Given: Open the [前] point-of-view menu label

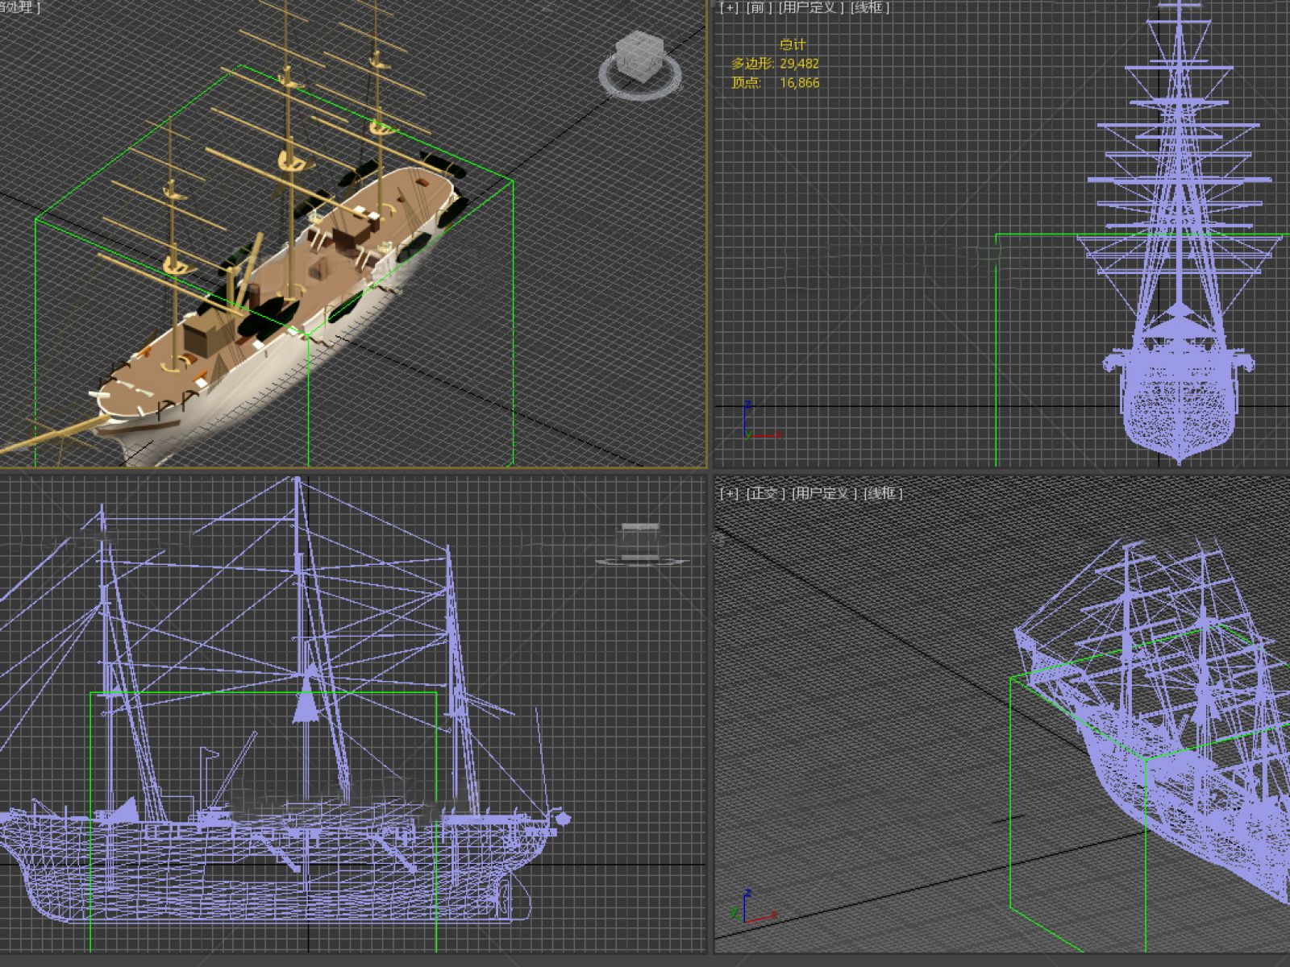Looking at the screenshot, I should point(759,8).
